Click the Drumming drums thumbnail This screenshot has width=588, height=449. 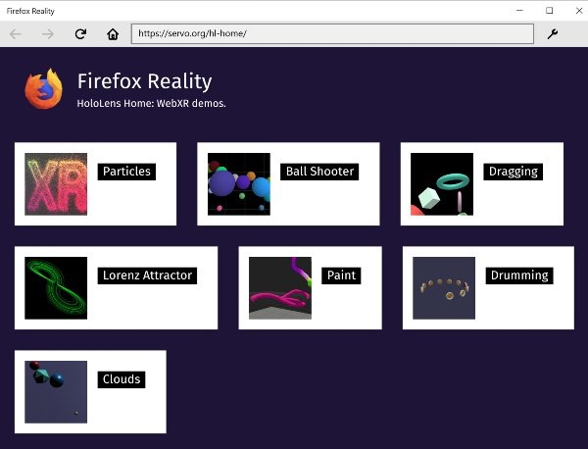[444, 288]
